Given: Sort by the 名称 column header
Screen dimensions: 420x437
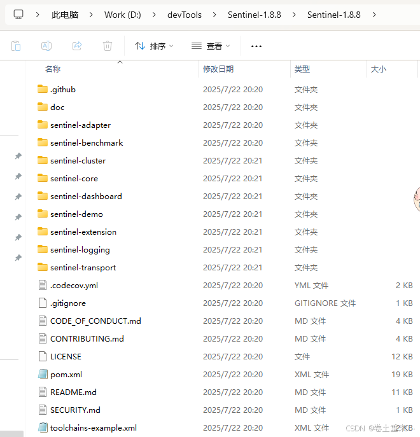Looking at the screenshot, I should (53, 69).
